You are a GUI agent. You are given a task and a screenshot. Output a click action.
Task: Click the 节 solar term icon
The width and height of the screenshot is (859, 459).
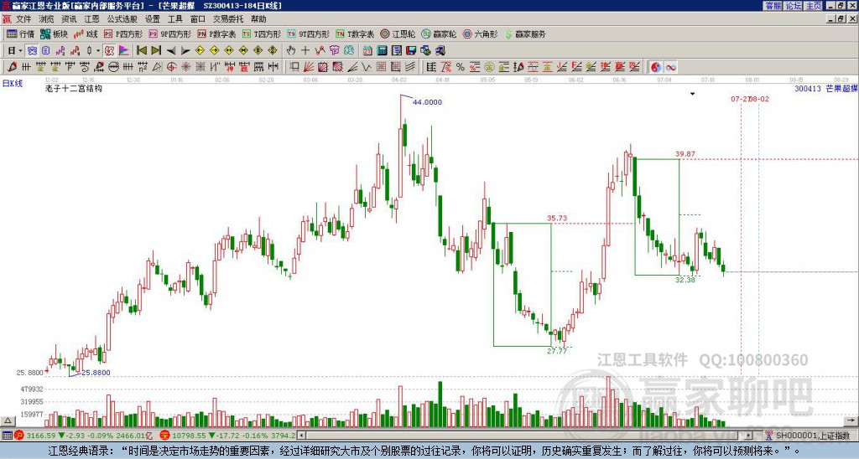tap(334, 51)
